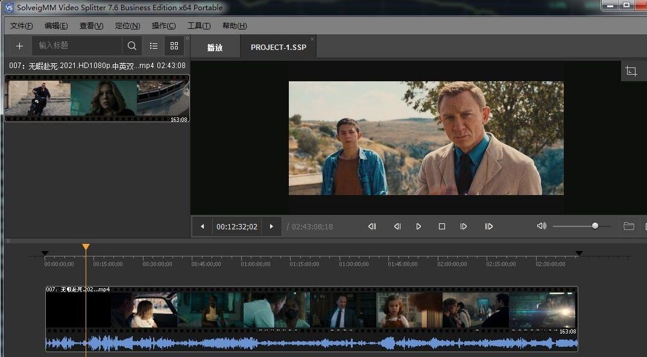Step back one frame
The image size is (647, 357).
397,226
